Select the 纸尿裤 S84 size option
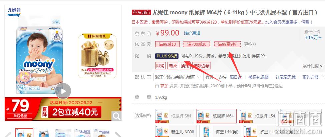This screenshot has width=325, height=137. pos(175,116)
